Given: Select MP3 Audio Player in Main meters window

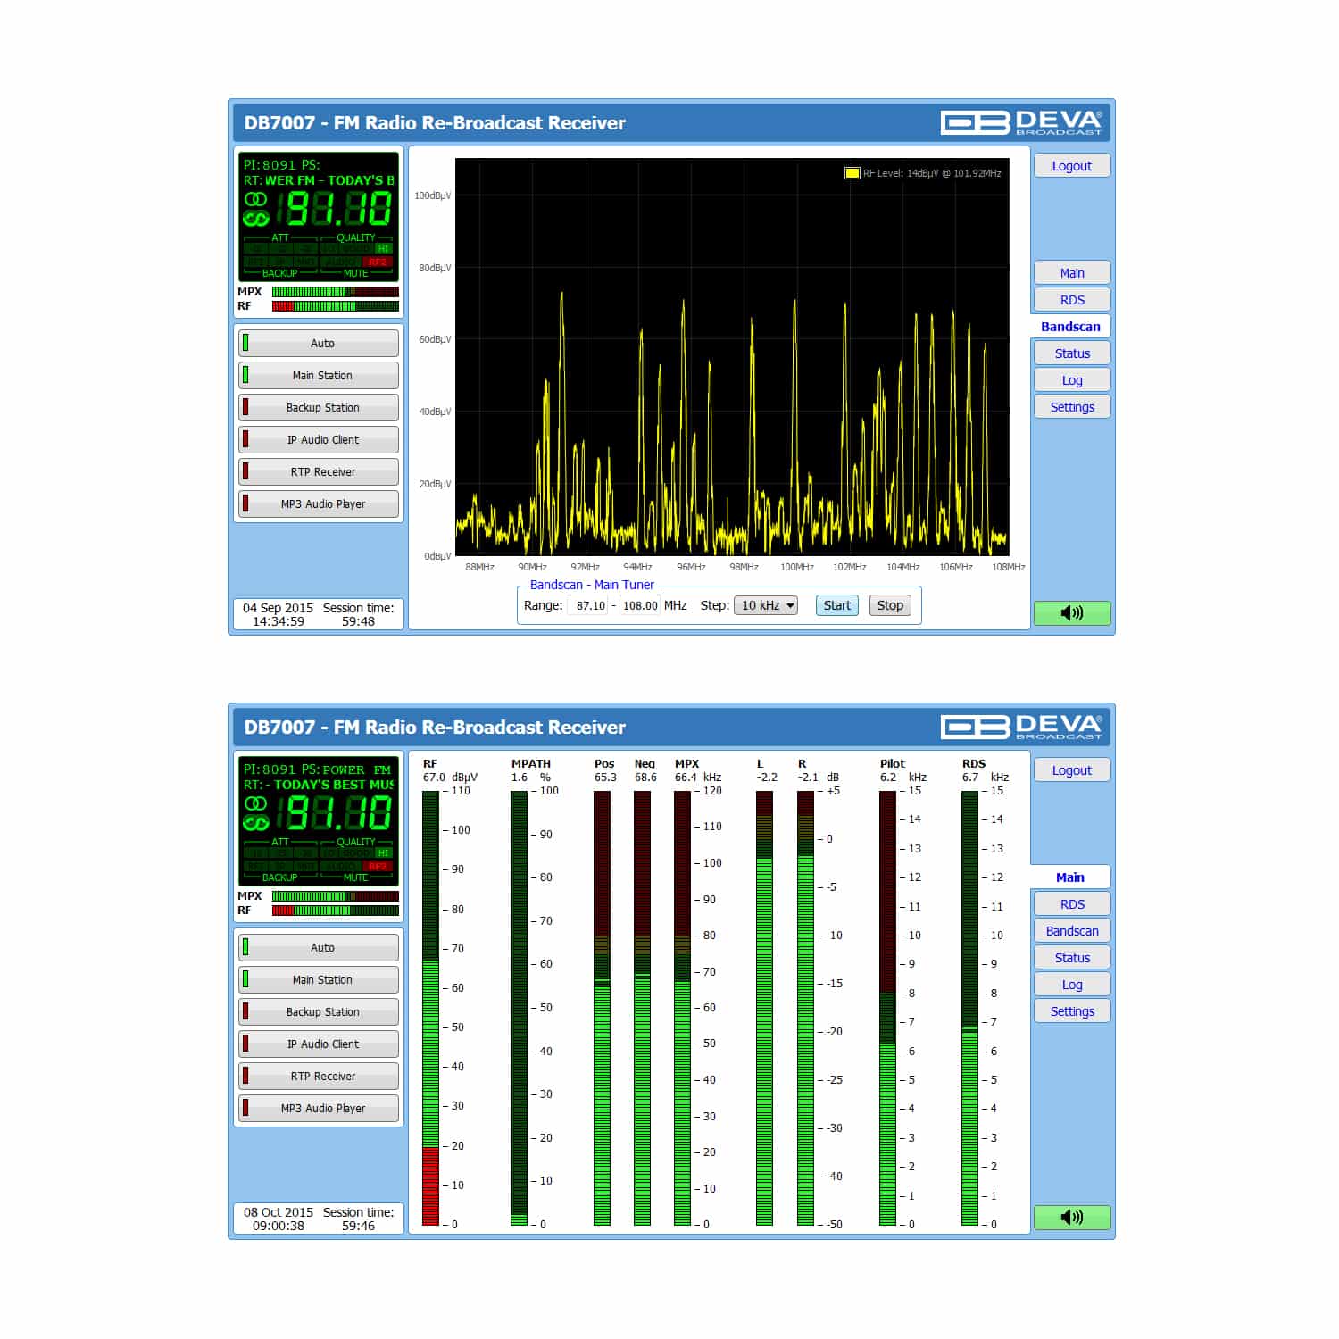Looking at the screenshot, I should [x=319, y=1108].
